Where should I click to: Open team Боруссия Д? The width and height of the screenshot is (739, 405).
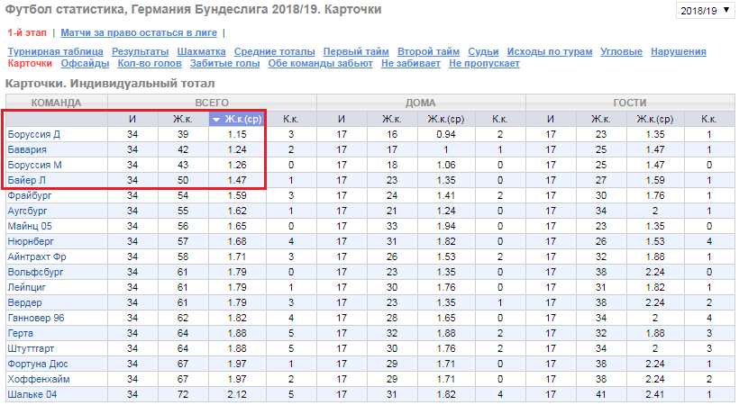tap(34, 135)
